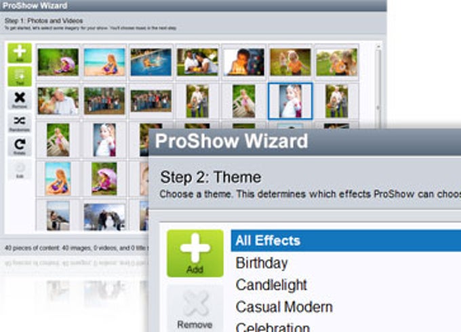Click the large green Add theme button
The width and height of the screenshot is (461, 332).
point(195,253)
